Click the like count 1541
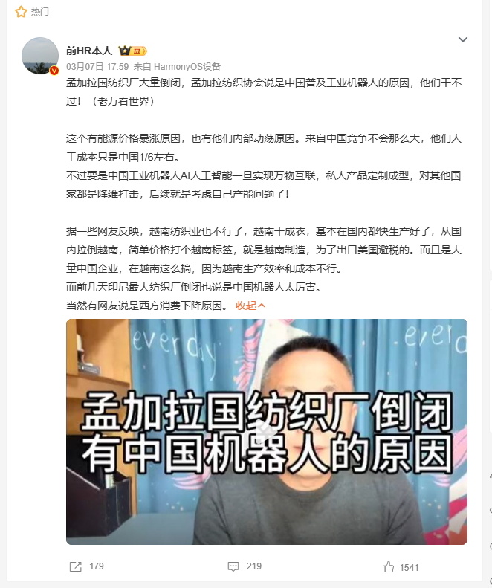This screenshot has width=492, height=588. [x=409, y=568]
